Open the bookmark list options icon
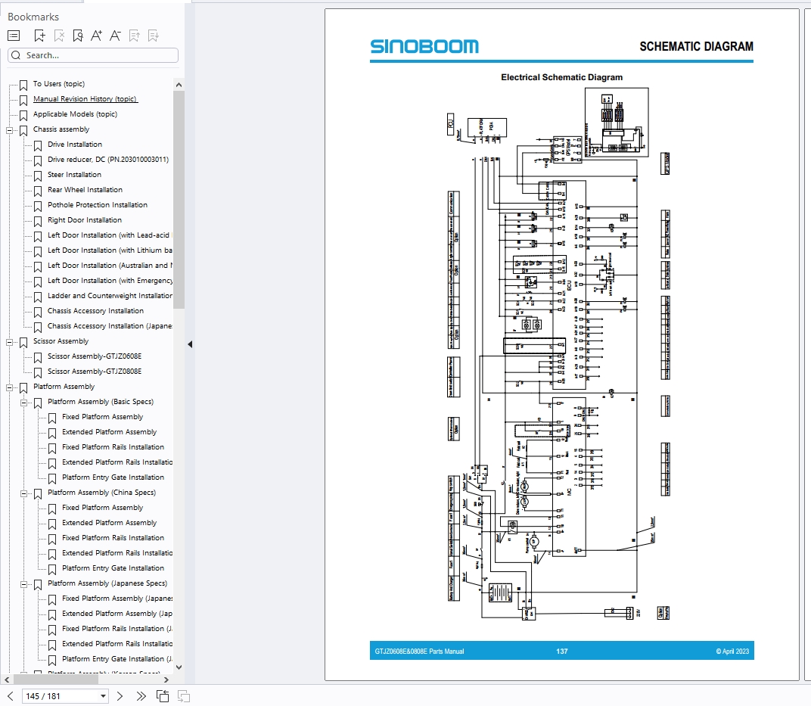This screenshot has width=811, height=706. point(13,35)
